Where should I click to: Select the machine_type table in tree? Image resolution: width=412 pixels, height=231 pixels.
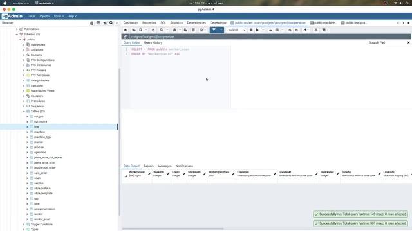click(43, 137)
